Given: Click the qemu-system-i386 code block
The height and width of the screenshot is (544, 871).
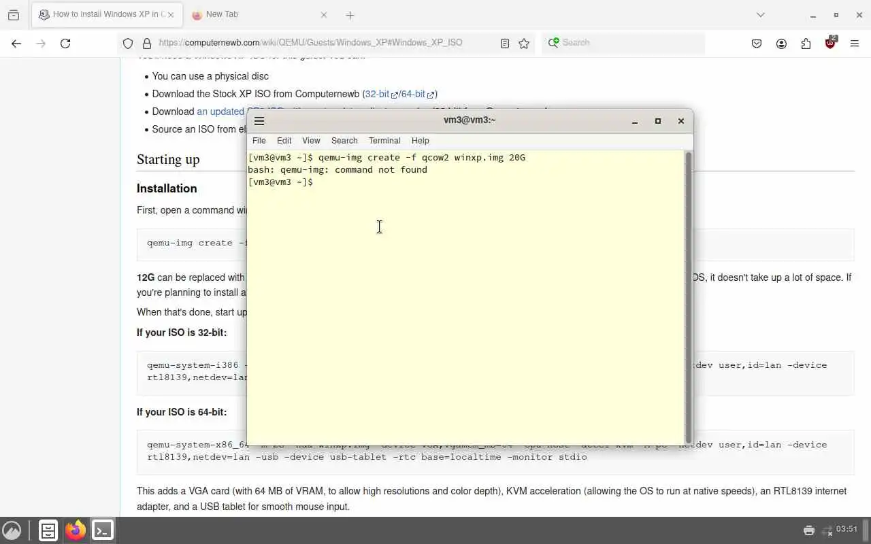Looking at the screenshot, I should point(495,373).
